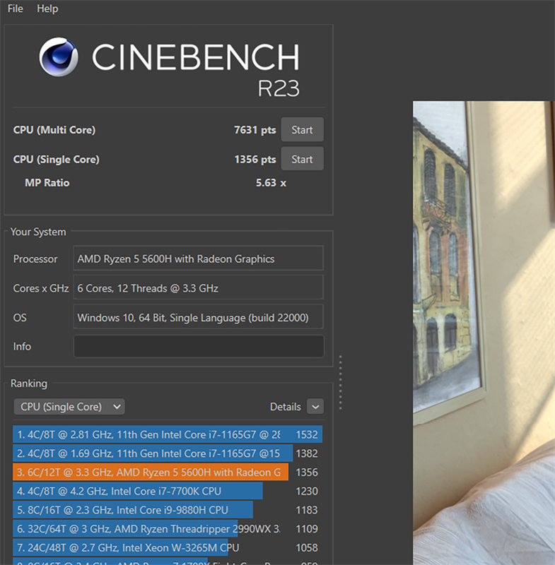
Task: Click the rendered scene preview image
Action: (x=484, y=333)
